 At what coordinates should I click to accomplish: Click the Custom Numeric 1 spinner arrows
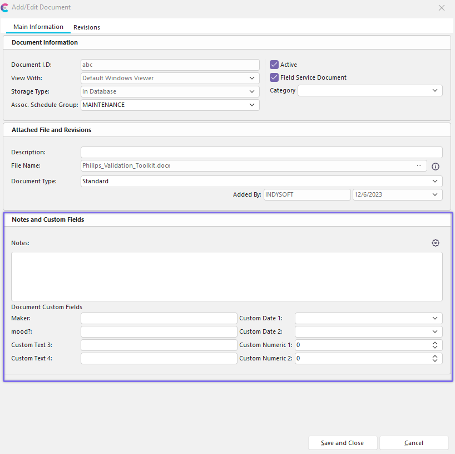pos(435,345)
